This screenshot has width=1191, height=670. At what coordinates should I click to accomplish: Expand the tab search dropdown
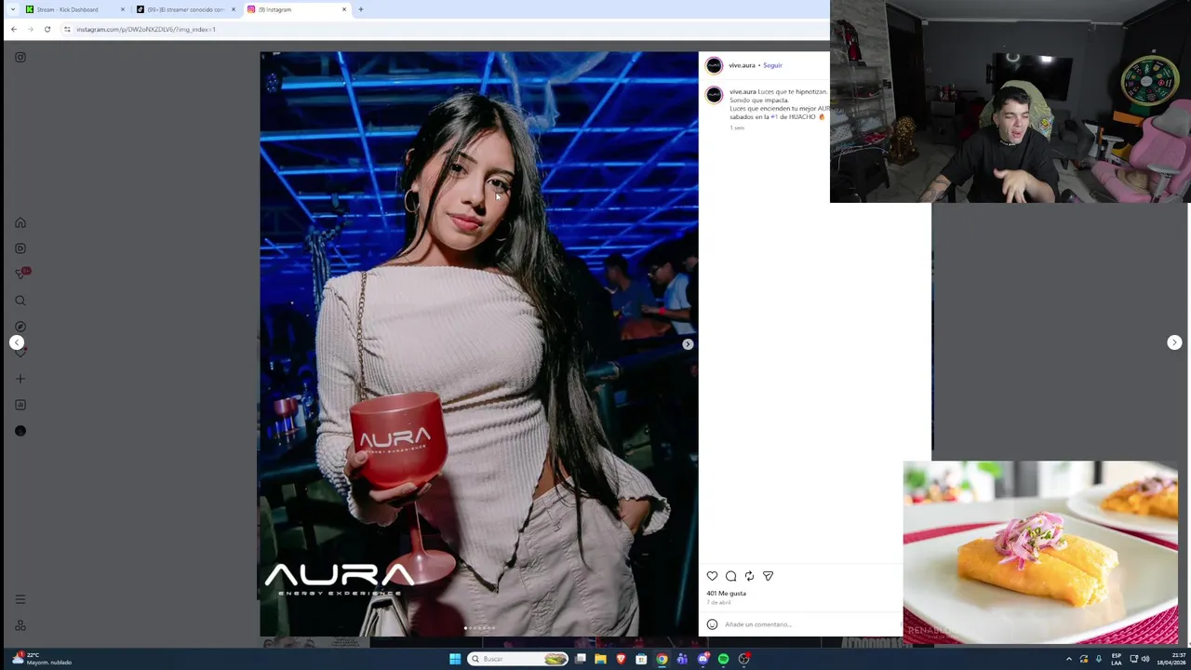pyautogui.click(x=12, y=9)
